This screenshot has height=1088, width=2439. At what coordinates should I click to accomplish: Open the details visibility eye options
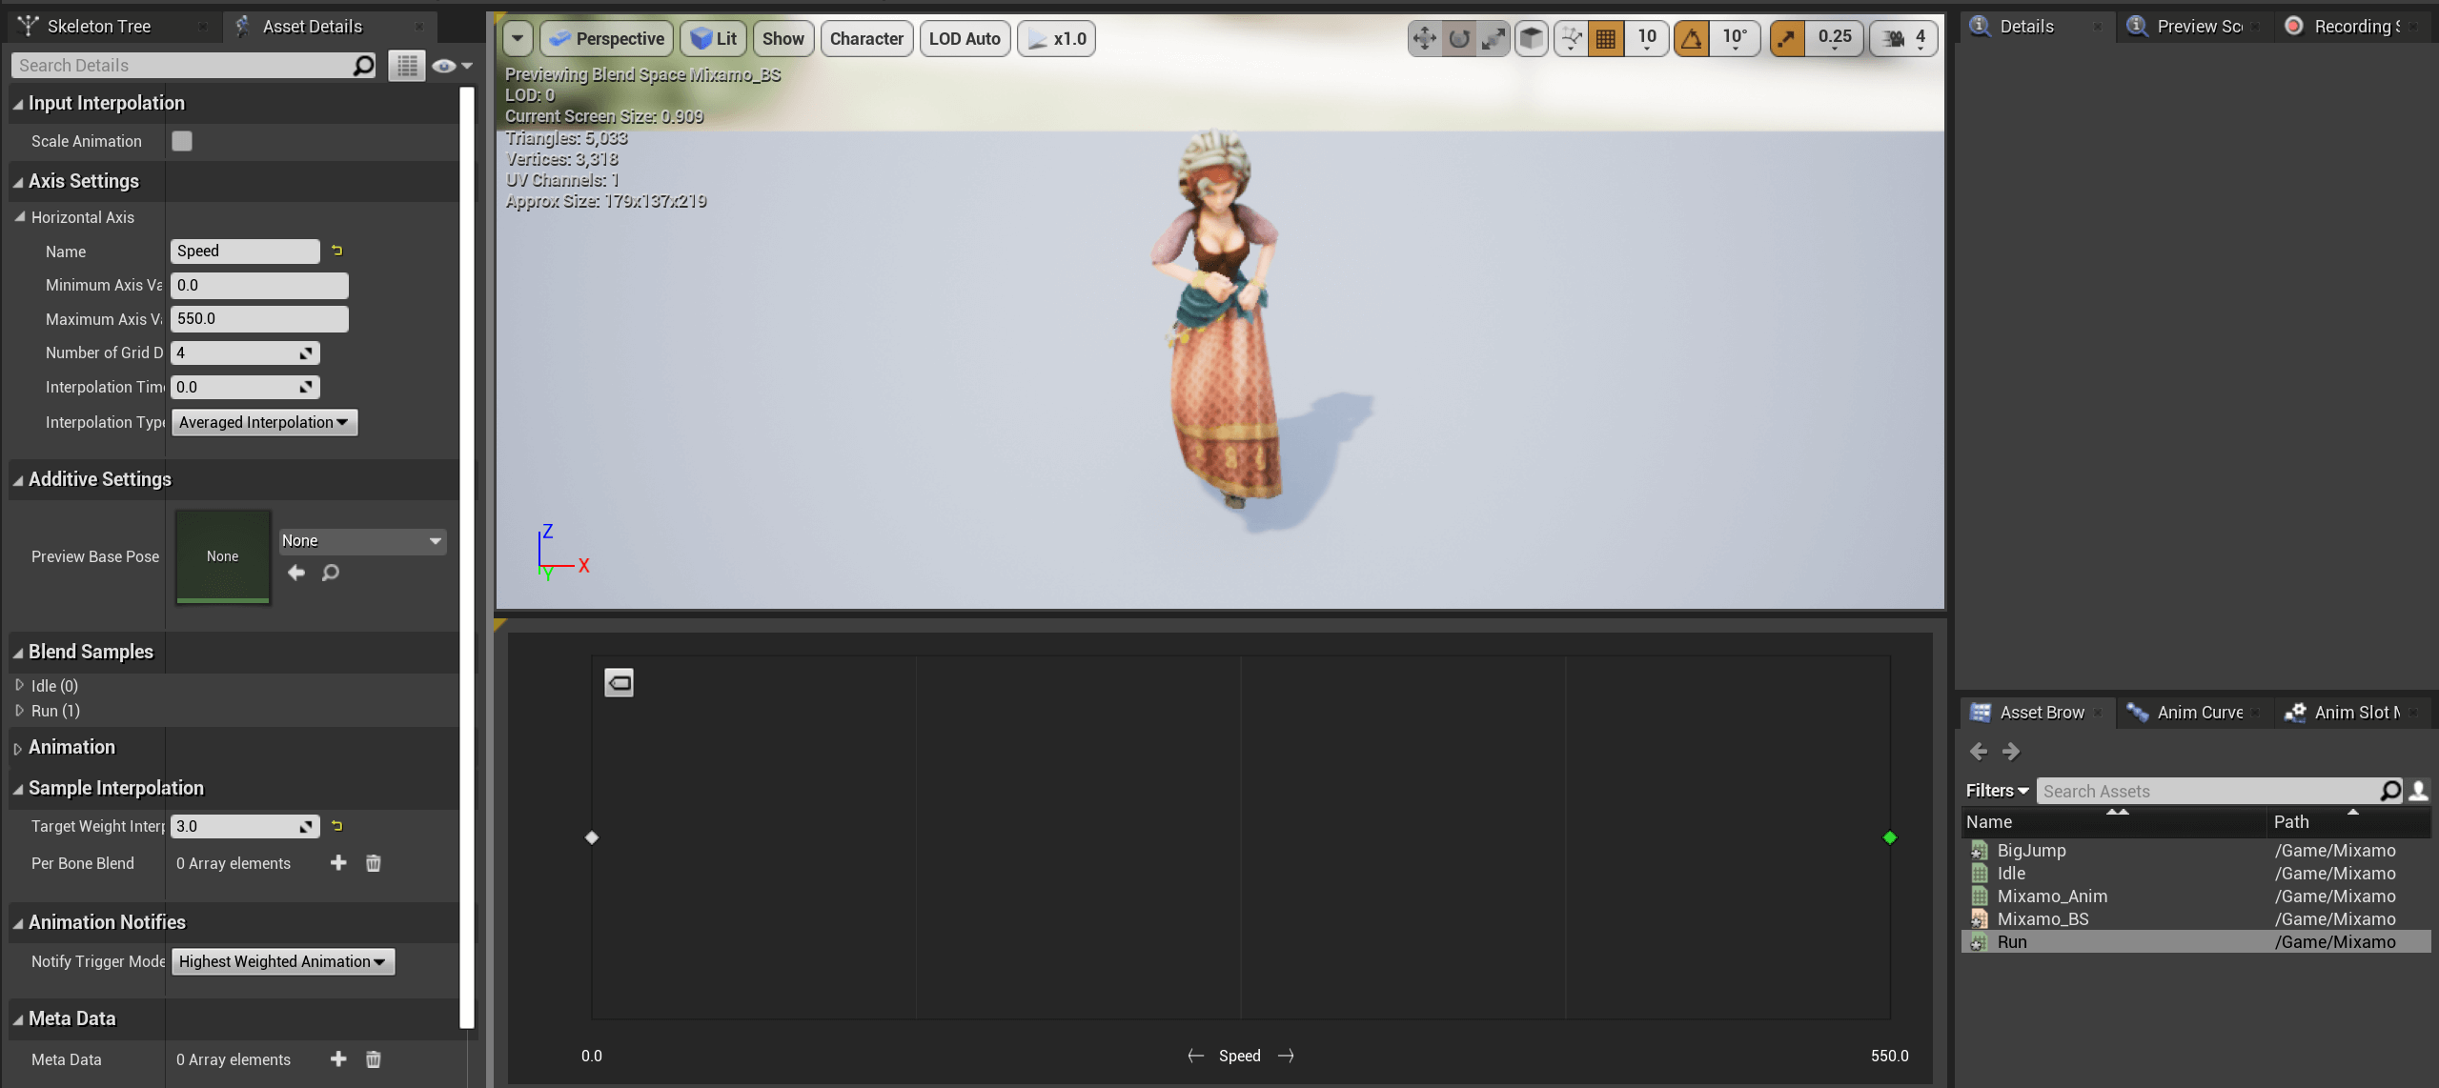click(x=452, y=66)
